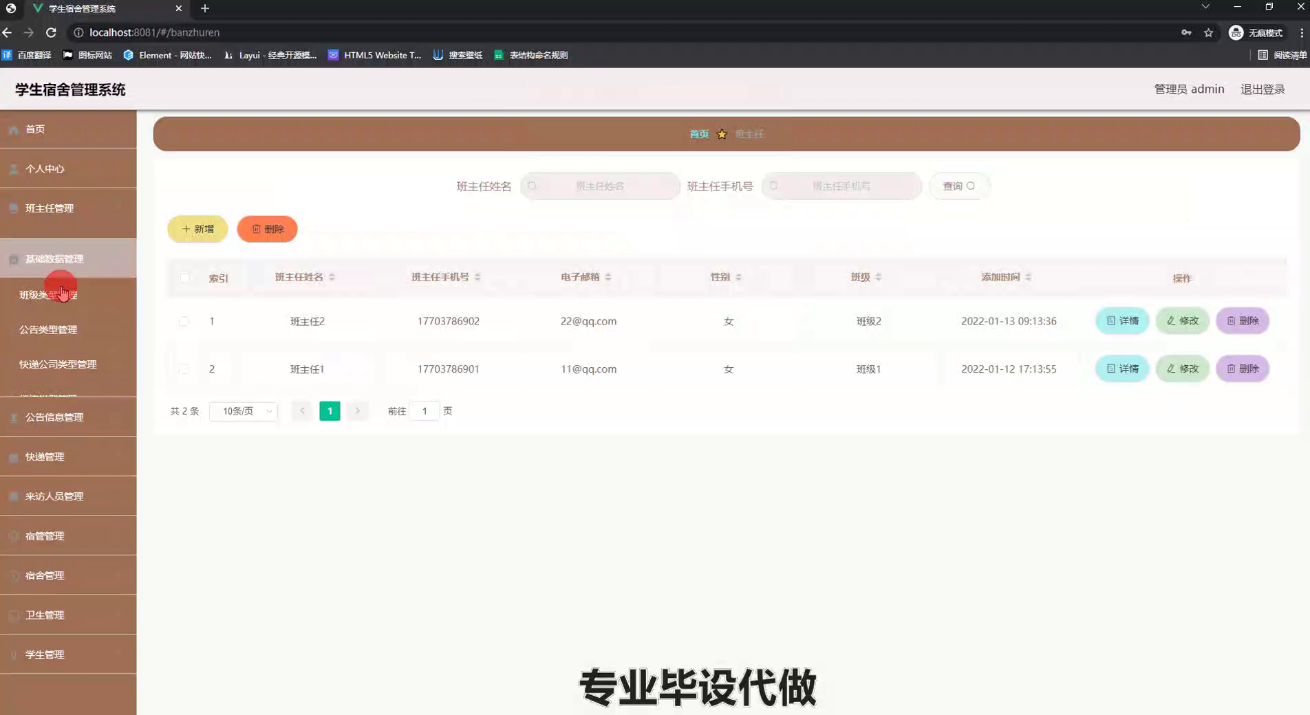Image resolution: width=1310 pixels, height=715 pixels.
Task: Sort table by 添加时间 column
Action: (1028, 277)
